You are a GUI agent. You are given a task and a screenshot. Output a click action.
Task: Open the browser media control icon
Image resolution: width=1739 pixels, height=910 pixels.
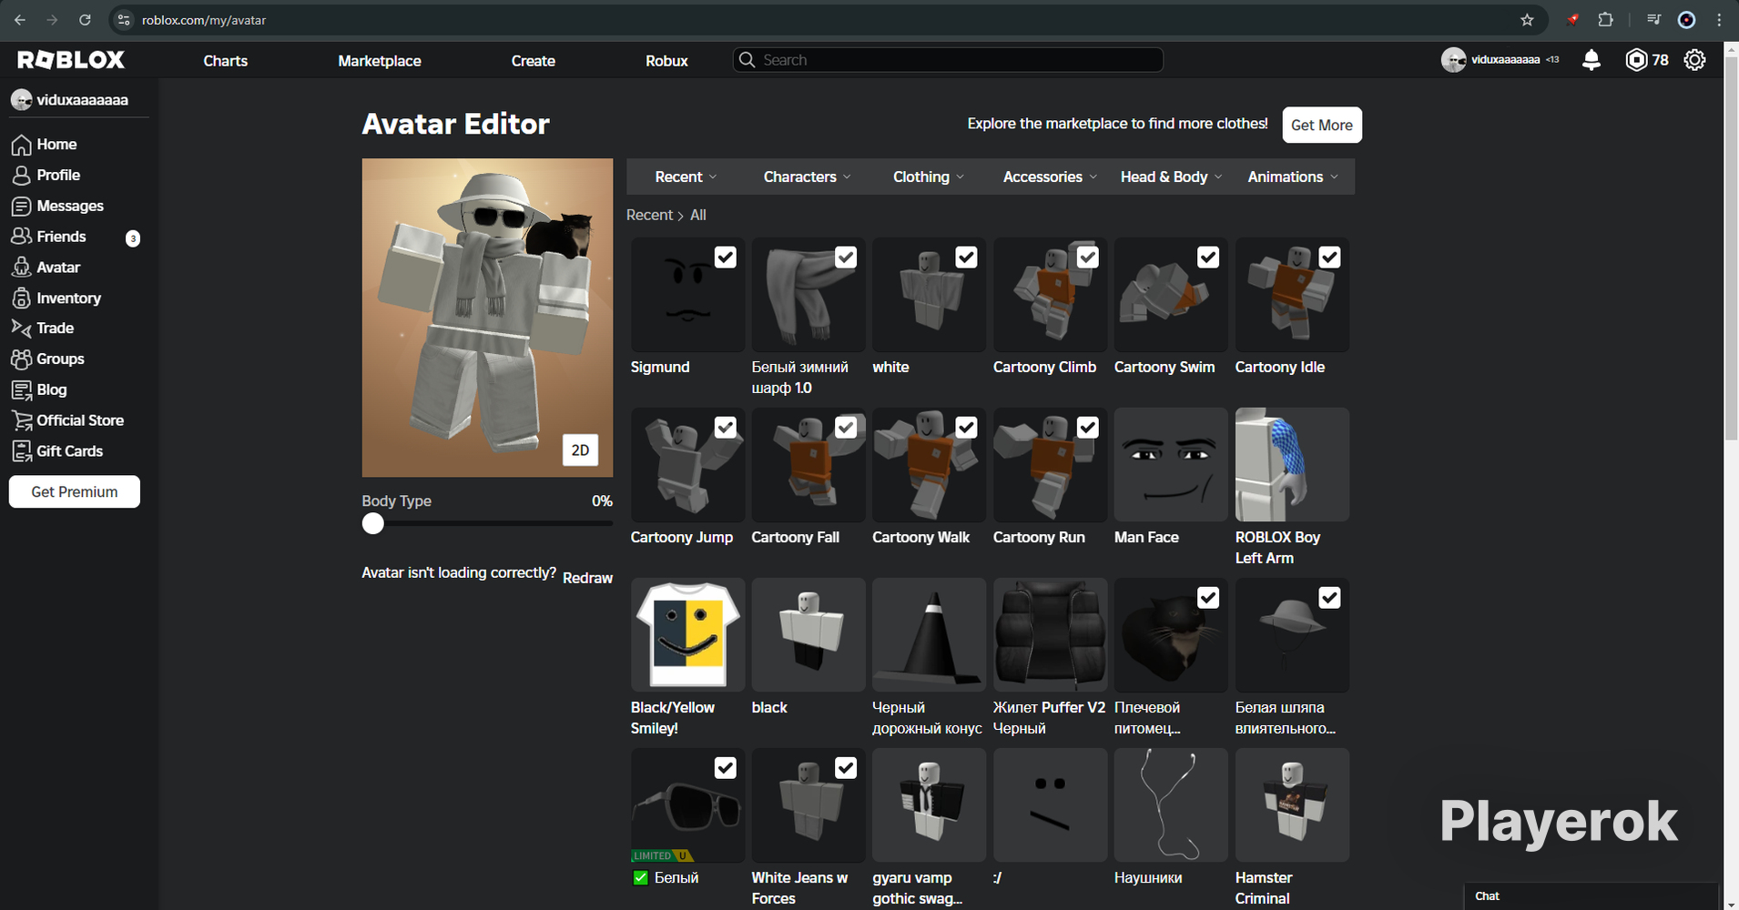1653,20
